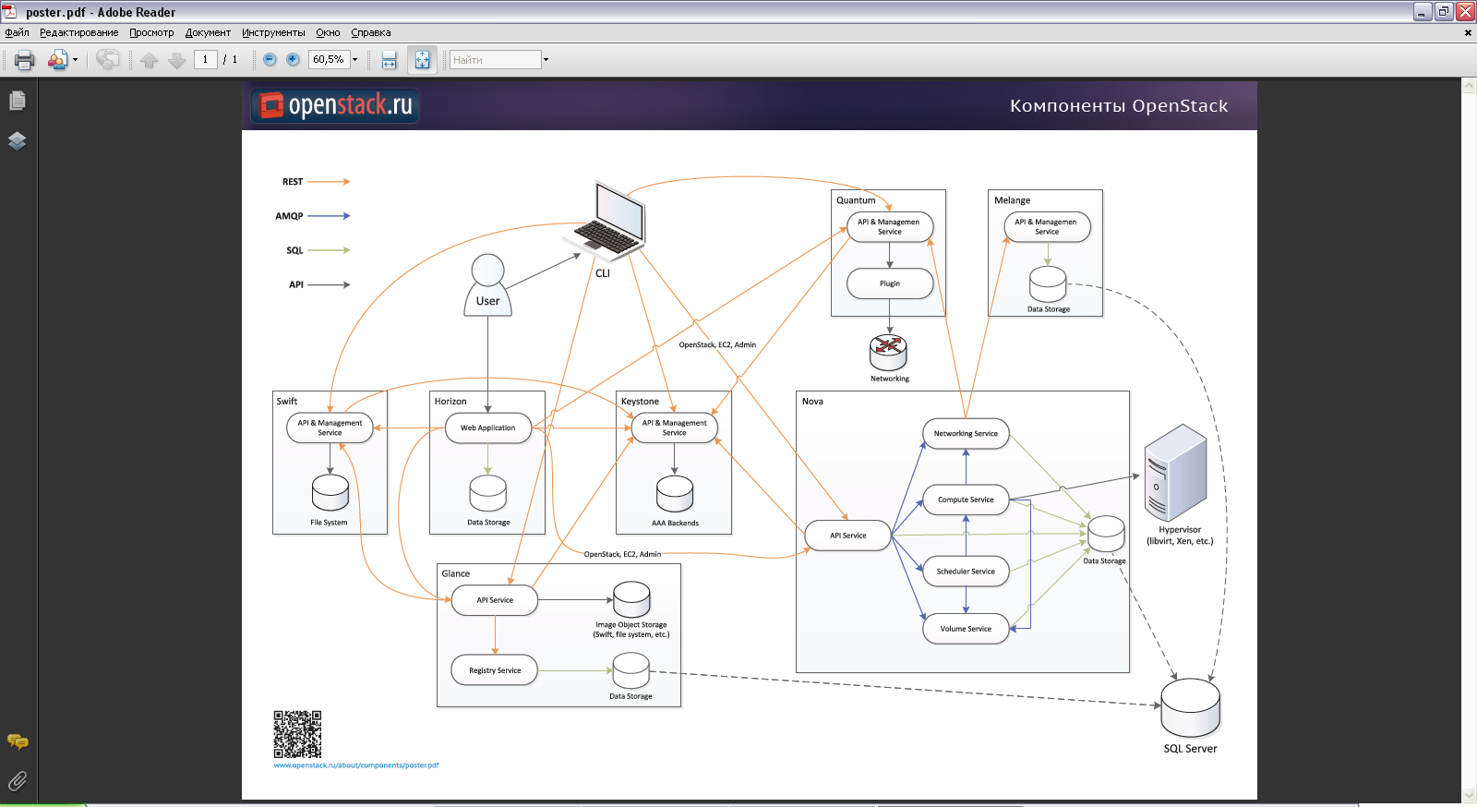1477x807 pixels.
Task: Click the Collaborate people-and-document icon
Action: tap(57, 60)
